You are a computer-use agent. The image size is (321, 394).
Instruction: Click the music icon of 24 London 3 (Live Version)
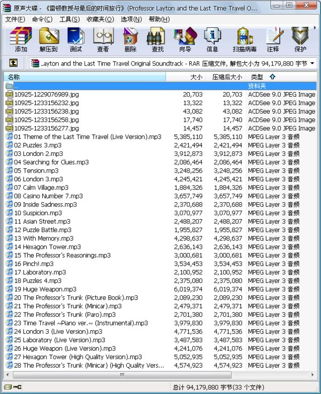pos(9,331)
